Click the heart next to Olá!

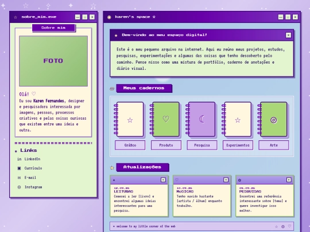(34, 94)
